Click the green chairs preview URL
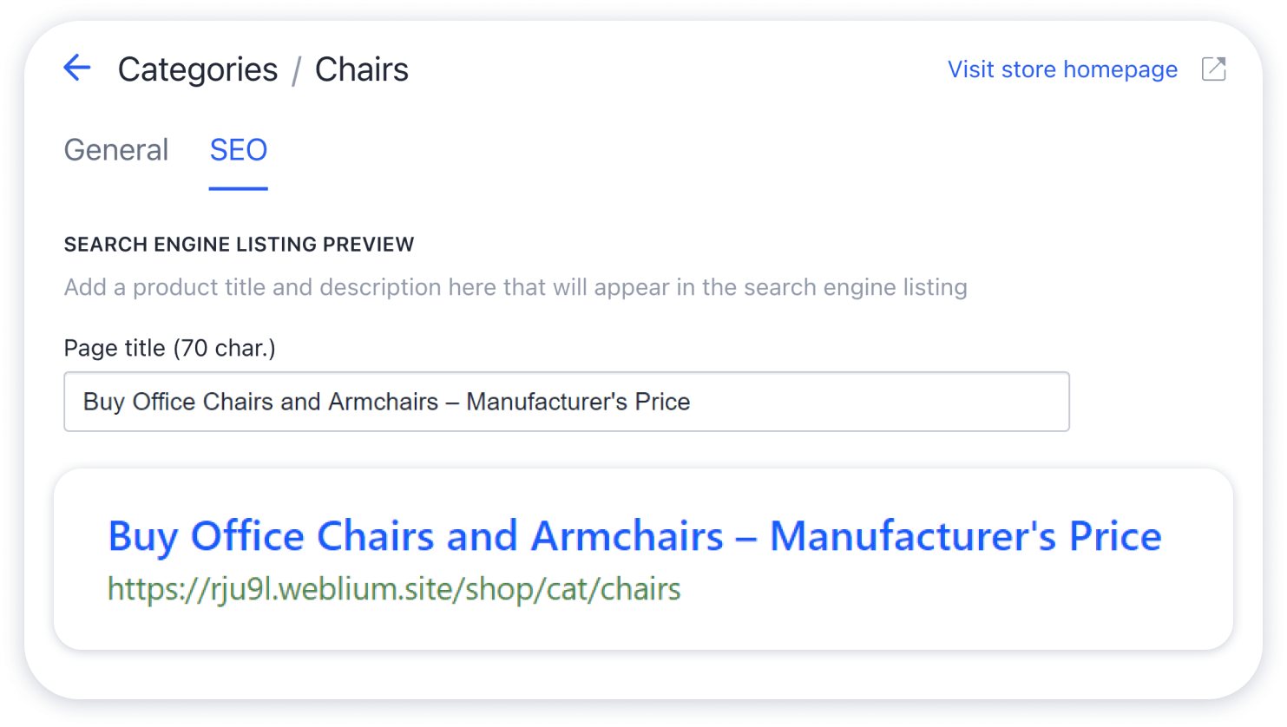 point(394,589)
